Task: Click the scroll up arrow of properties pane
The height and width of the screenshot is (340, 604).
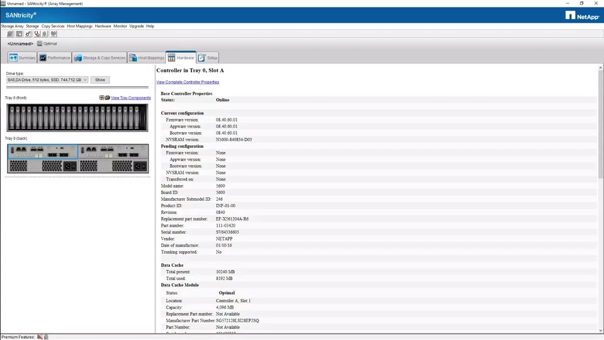Action: coord(600,68)
